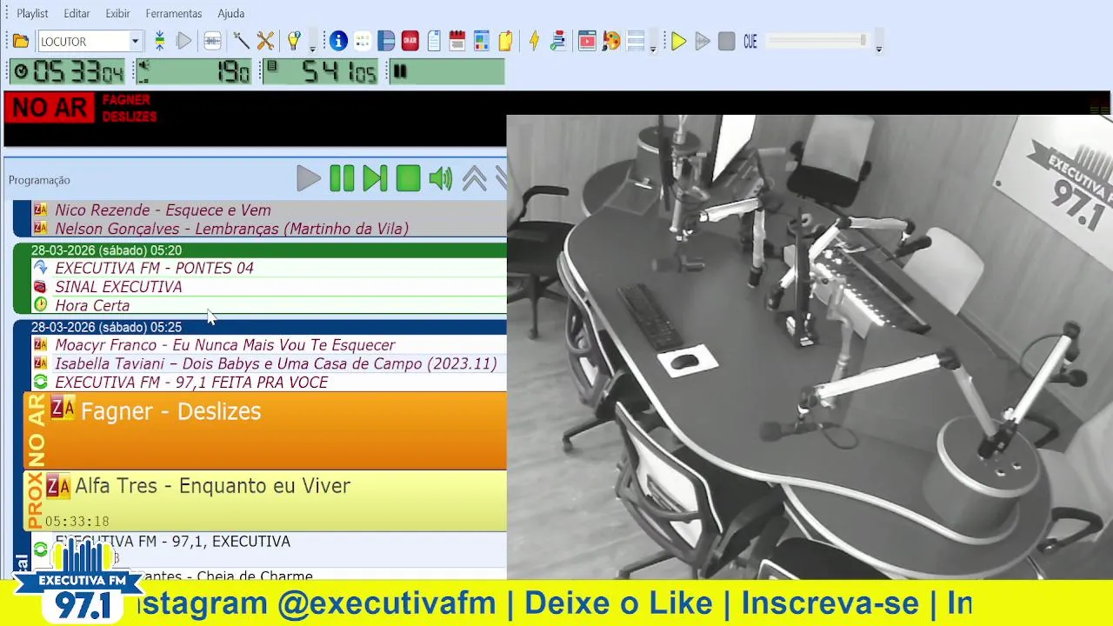Click block header 28-03-2026 (sábado) 05:25

pos(268,327)
